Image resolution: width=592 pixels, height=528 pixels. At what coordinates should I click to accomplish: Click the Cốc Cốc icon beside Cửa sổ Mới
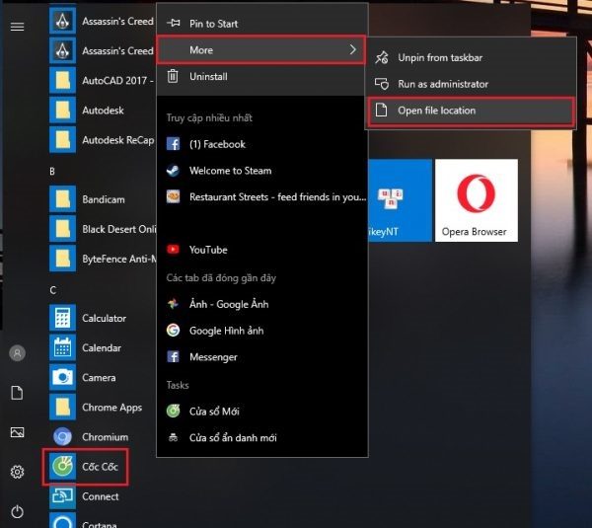pyautogui.click(x=174, y=411)
